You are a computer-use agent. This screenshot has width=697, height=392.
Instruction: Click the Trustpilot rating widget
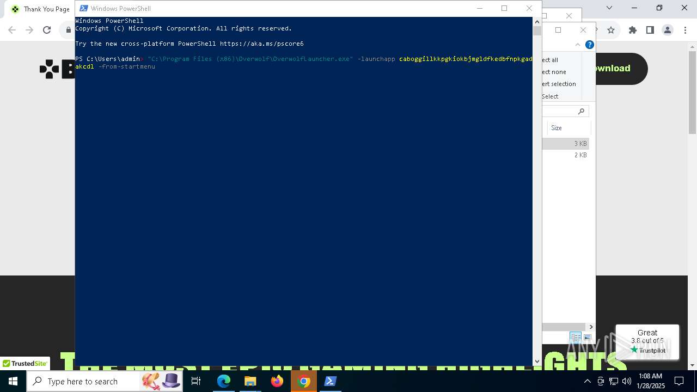[x=647, y=342]
